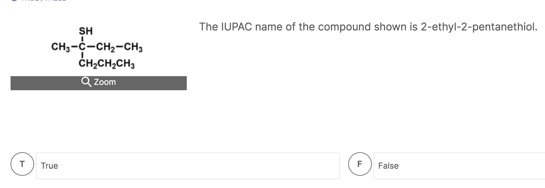Click the compound structure image
Viewport: 545px width, 188px height.
click(x=97, y=47)
